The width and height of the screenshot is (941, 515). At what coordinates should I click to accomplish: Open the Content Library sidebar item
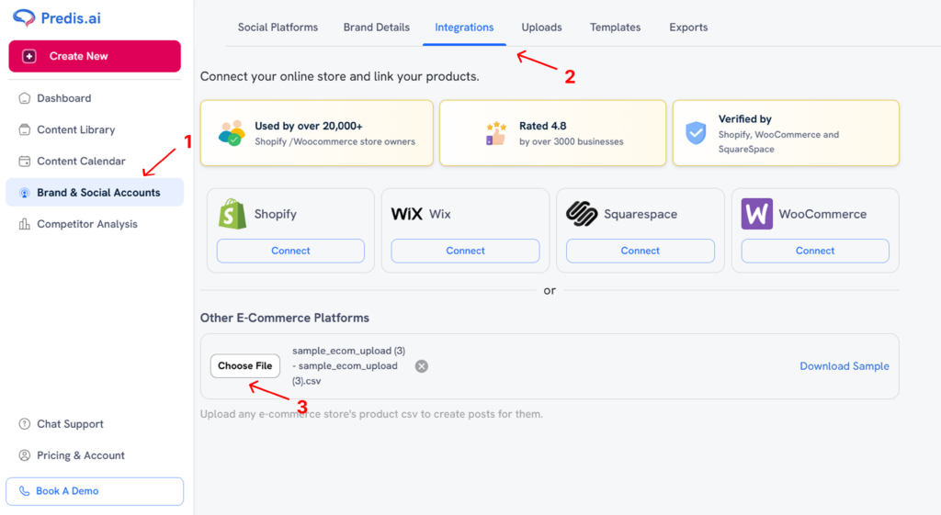[x=75, y=129]
